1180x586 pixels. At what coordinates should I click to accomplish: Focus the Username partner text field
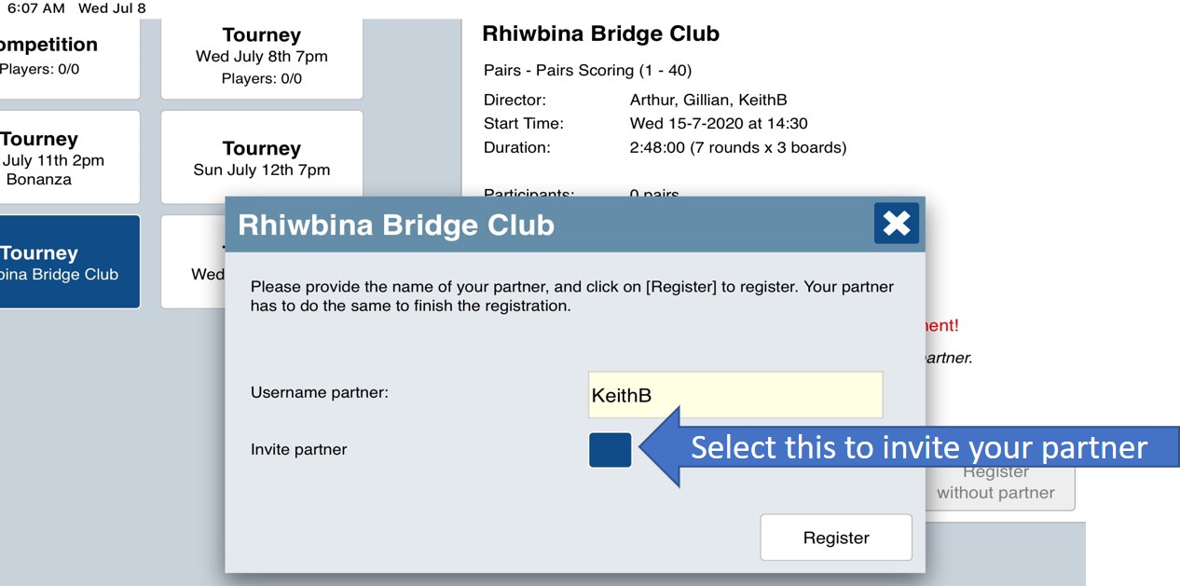tap(734, 395)
